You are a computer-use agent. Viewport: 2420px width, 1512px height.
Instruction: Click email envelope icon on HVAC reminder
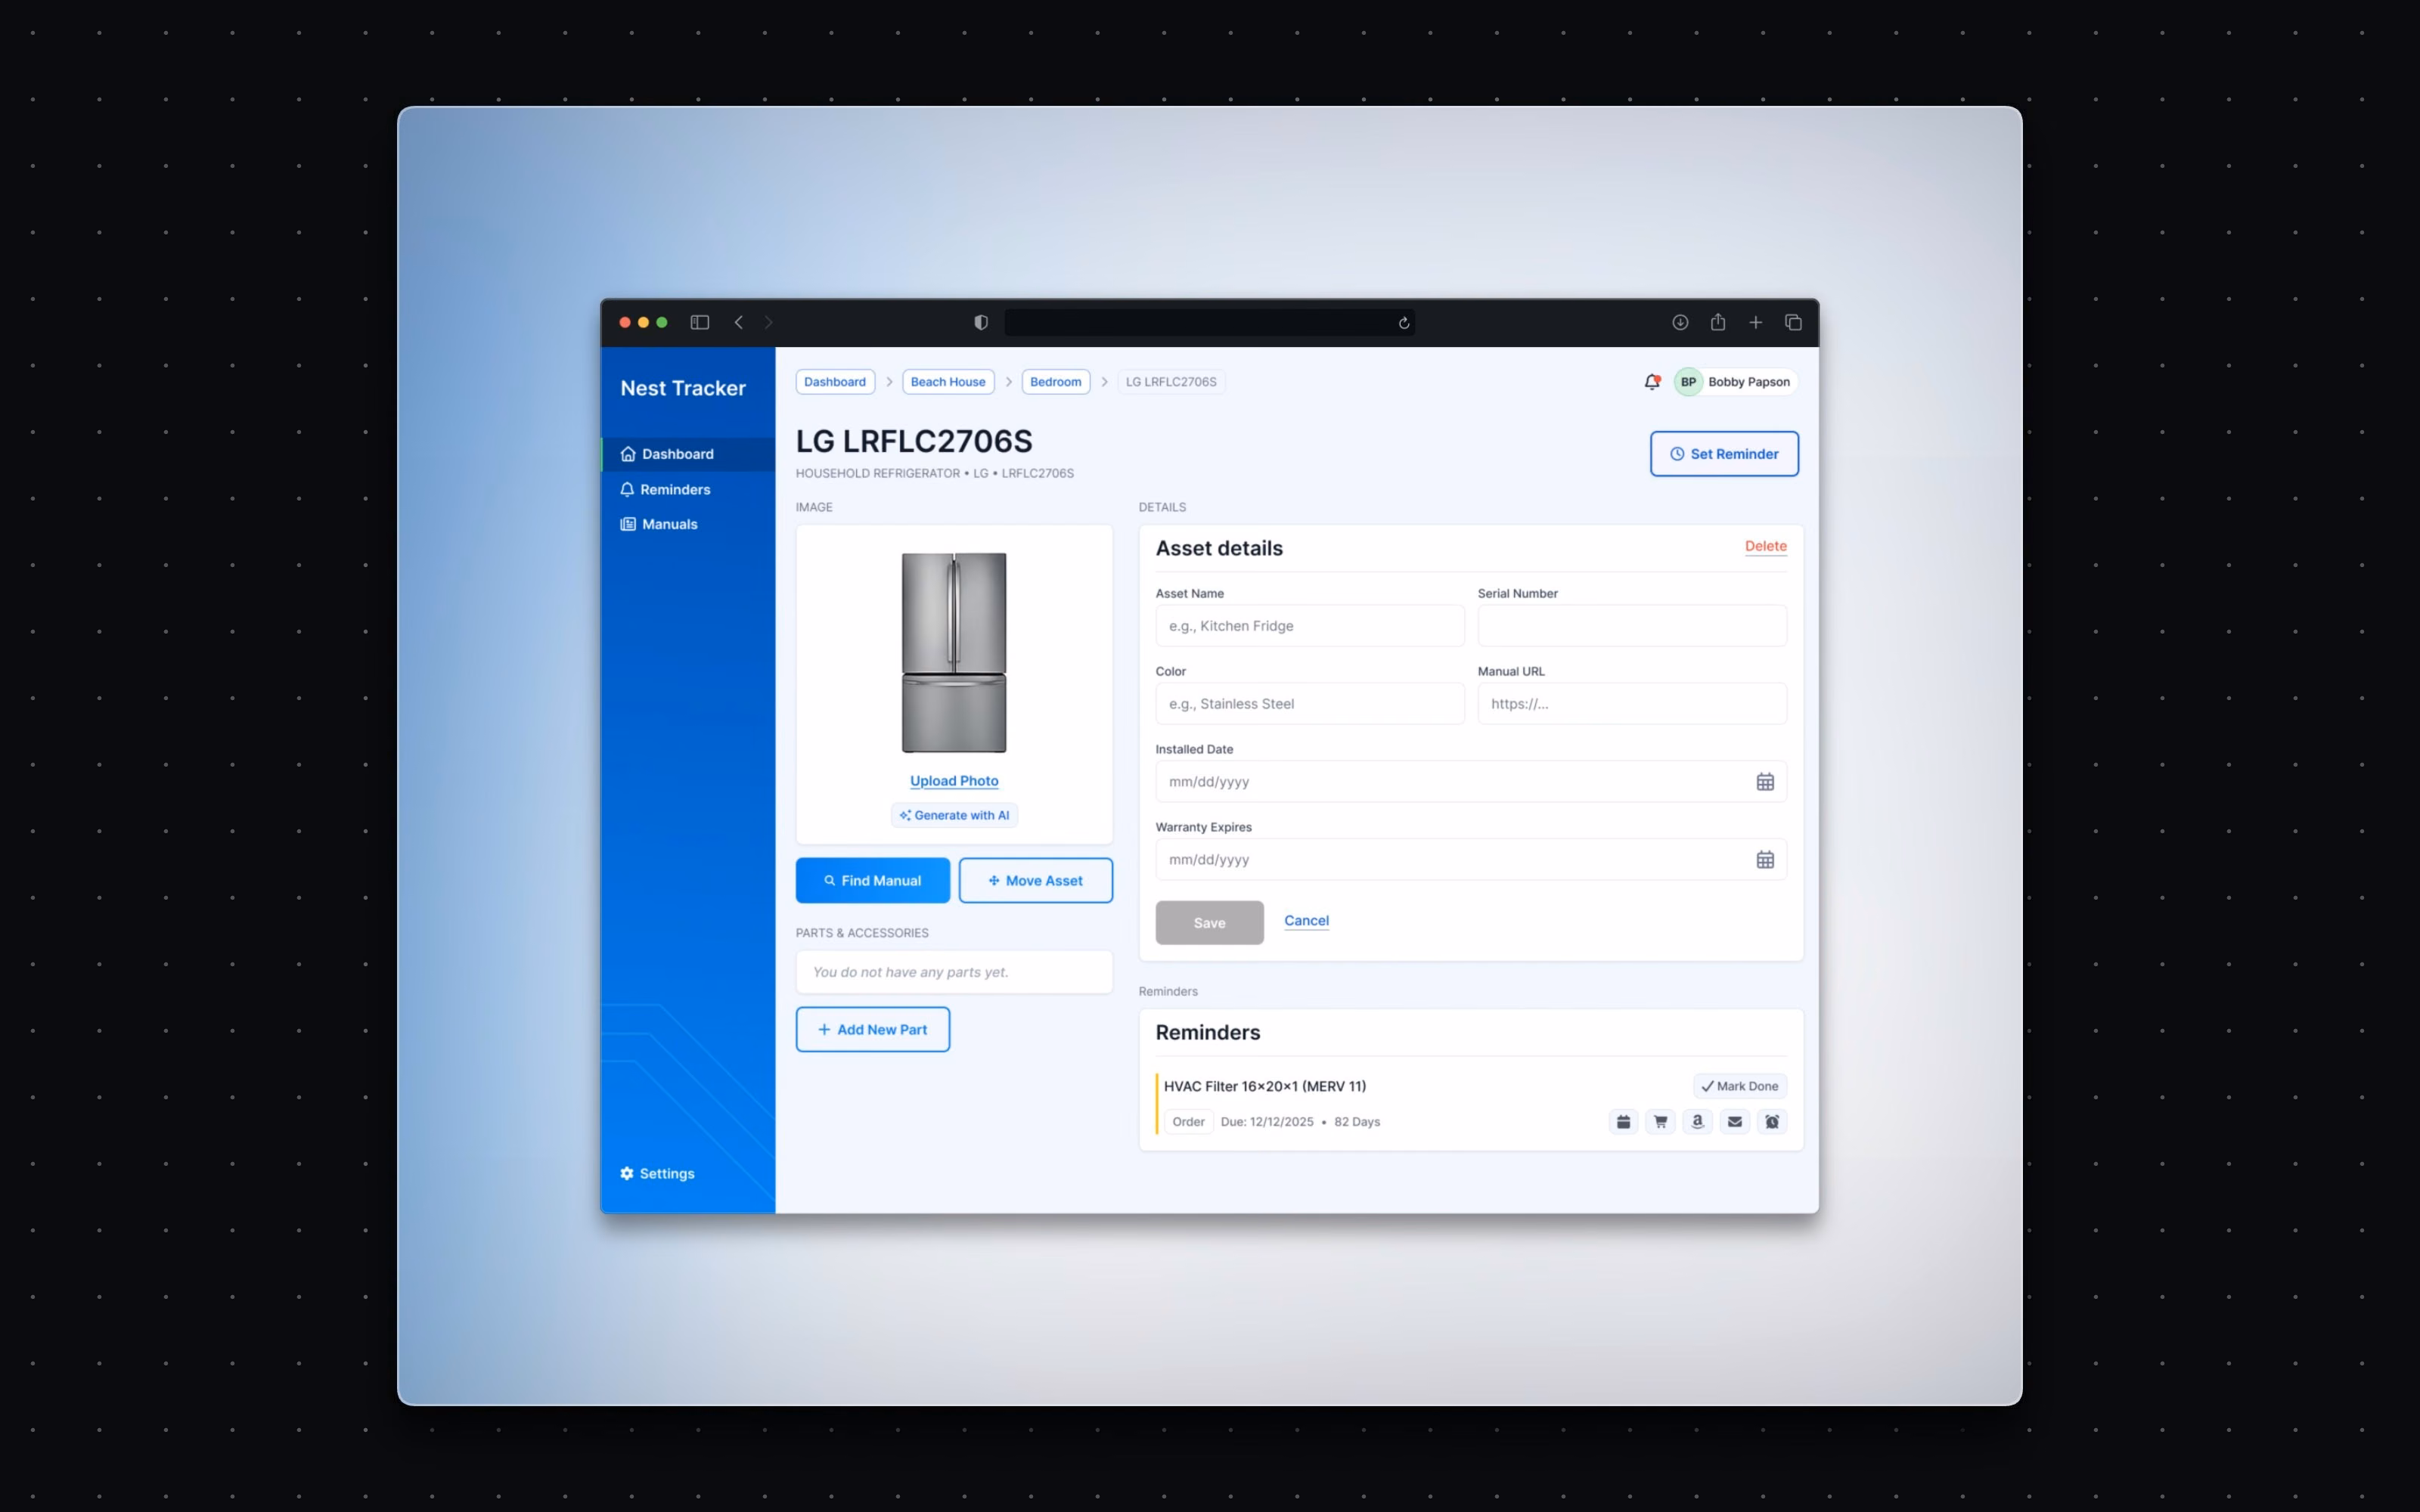point(1735,1122)
